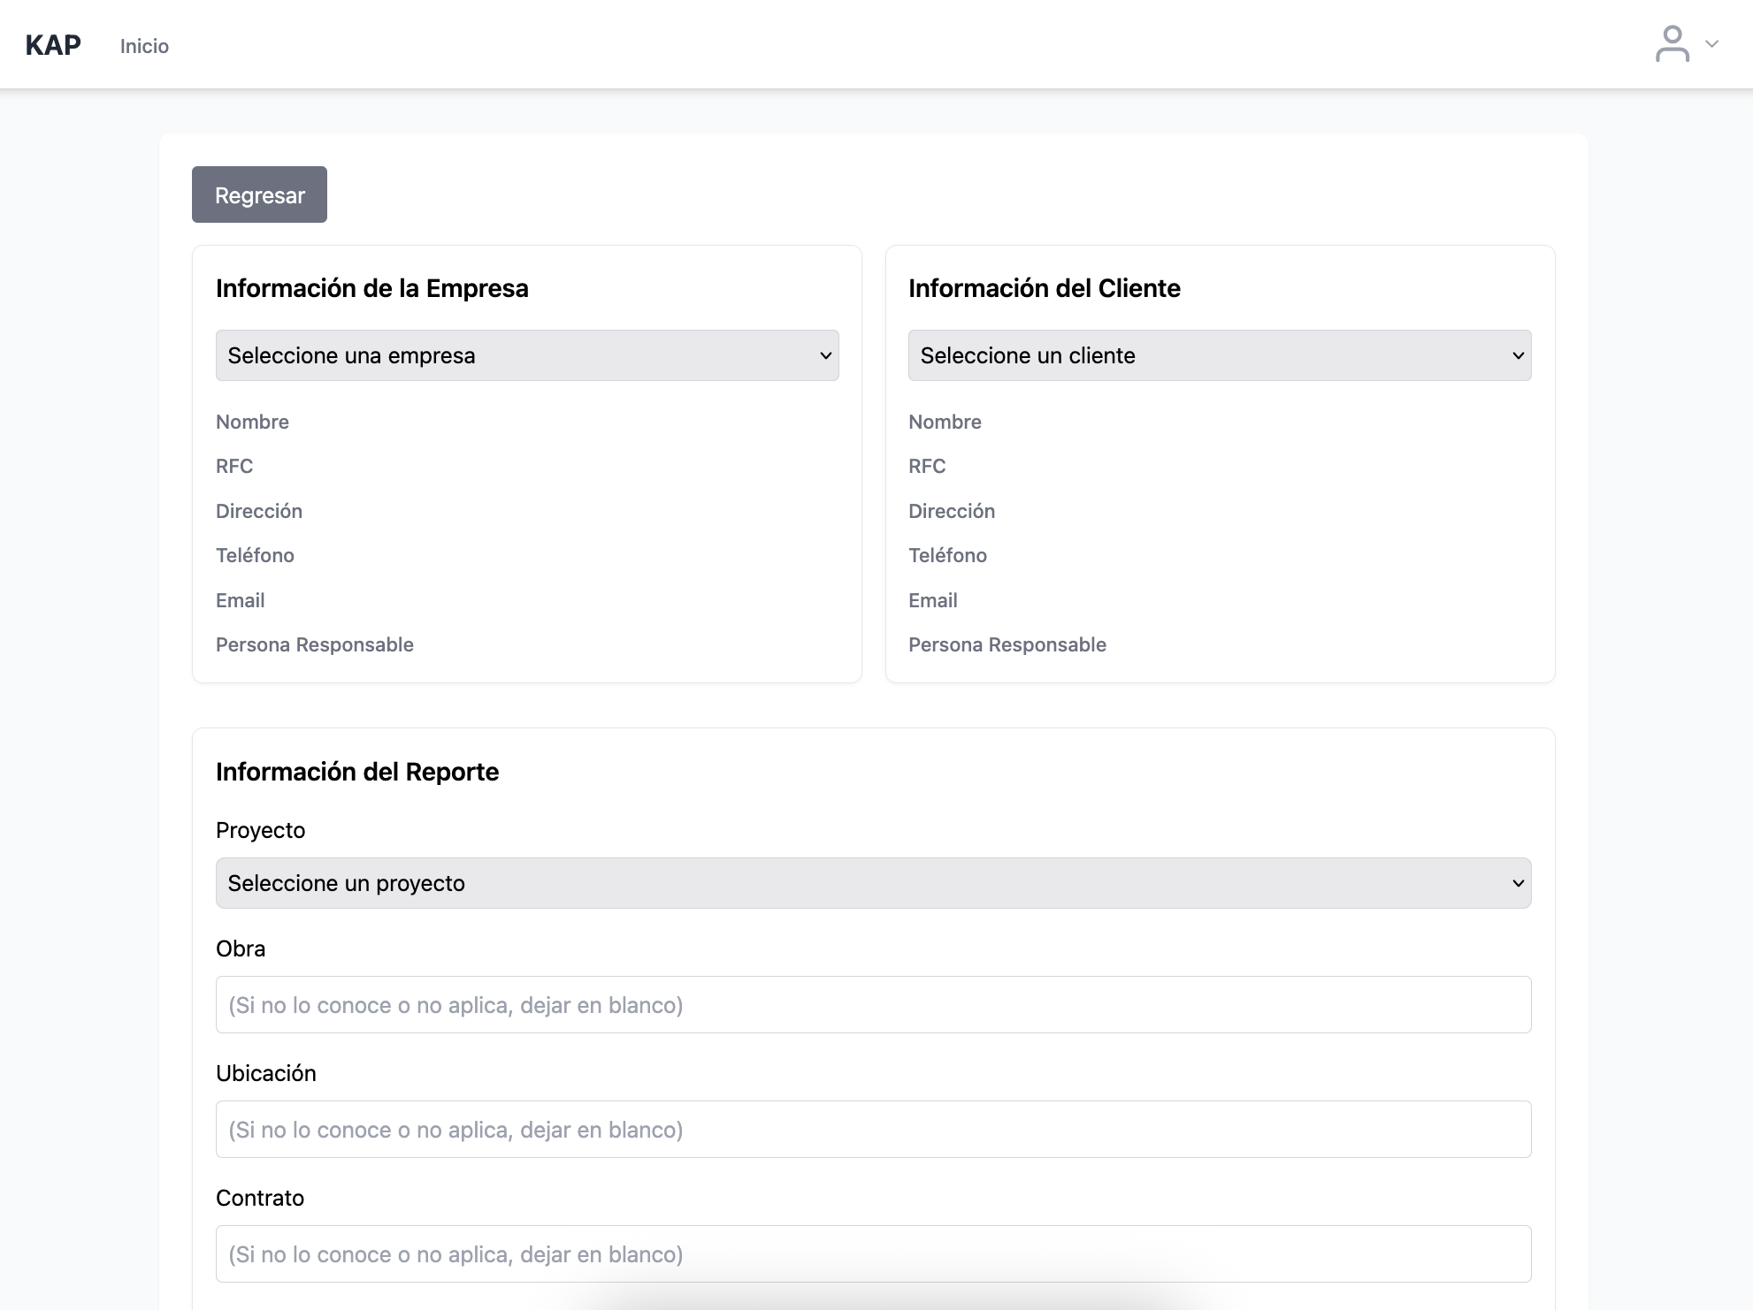Focus the Ubicación text field
This screenshot has width=1753, height=1310.
point(873,1130)
